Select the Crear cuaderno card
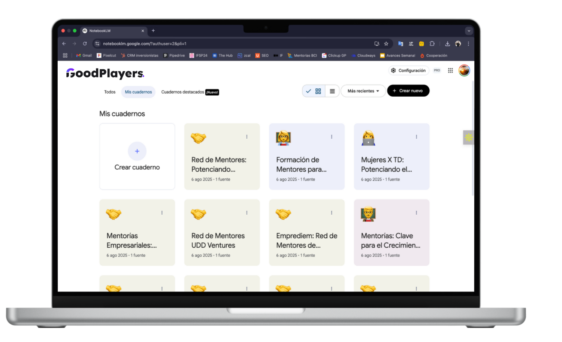This screenshot has width=562, height=342. 137,157
